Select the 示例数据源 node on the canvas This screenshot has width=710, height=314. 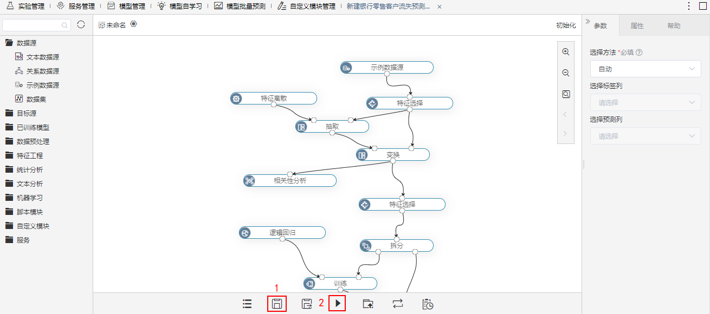click(x=386, y=67)
